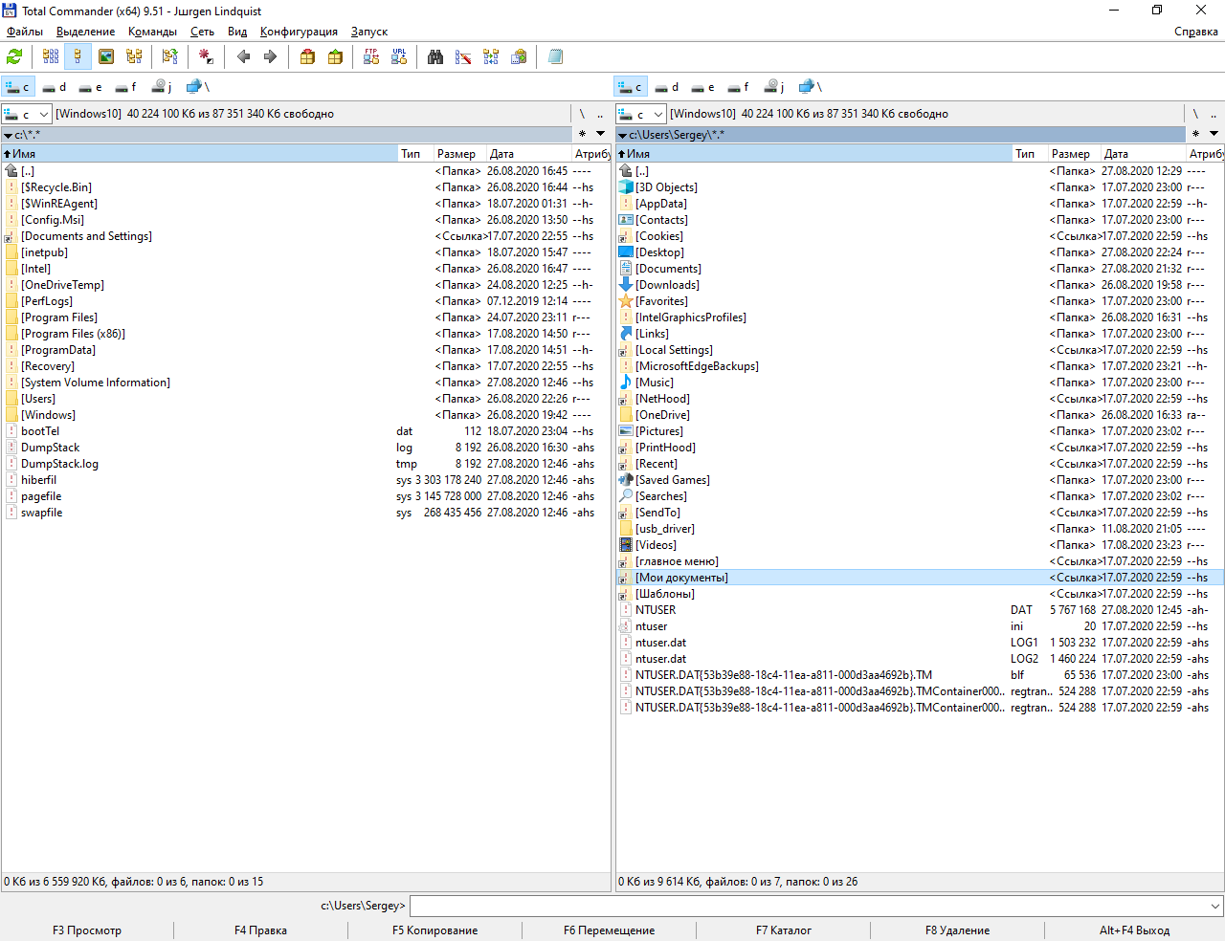Image resolution: width=1225 pixels, height=941 pixels.
Task: Select drive c button in right drive bar
Action: pos(631,87)
